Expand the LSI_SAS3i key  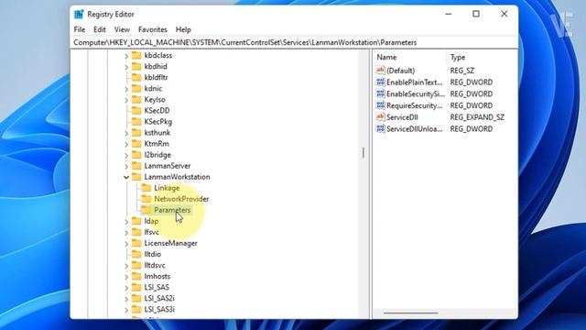pos(126,310)
